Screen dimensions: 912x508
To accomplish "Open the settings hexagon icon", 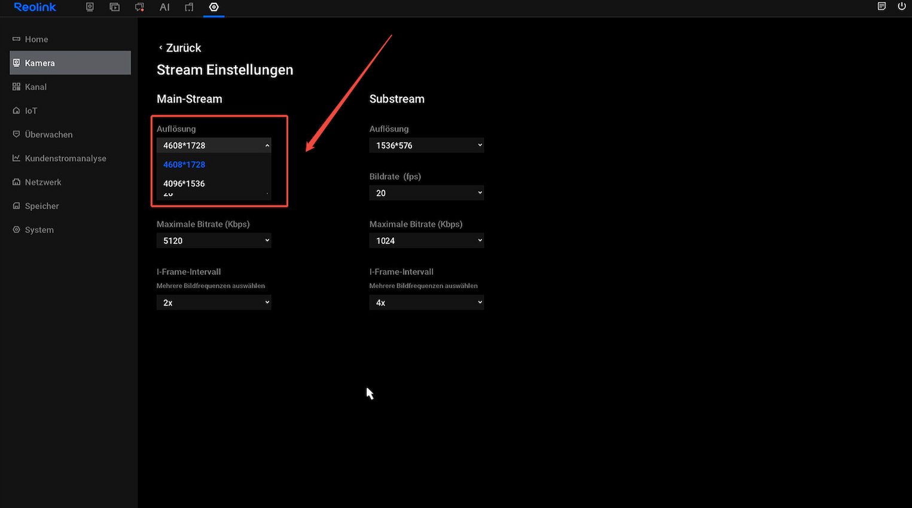I will pos(213,7).
